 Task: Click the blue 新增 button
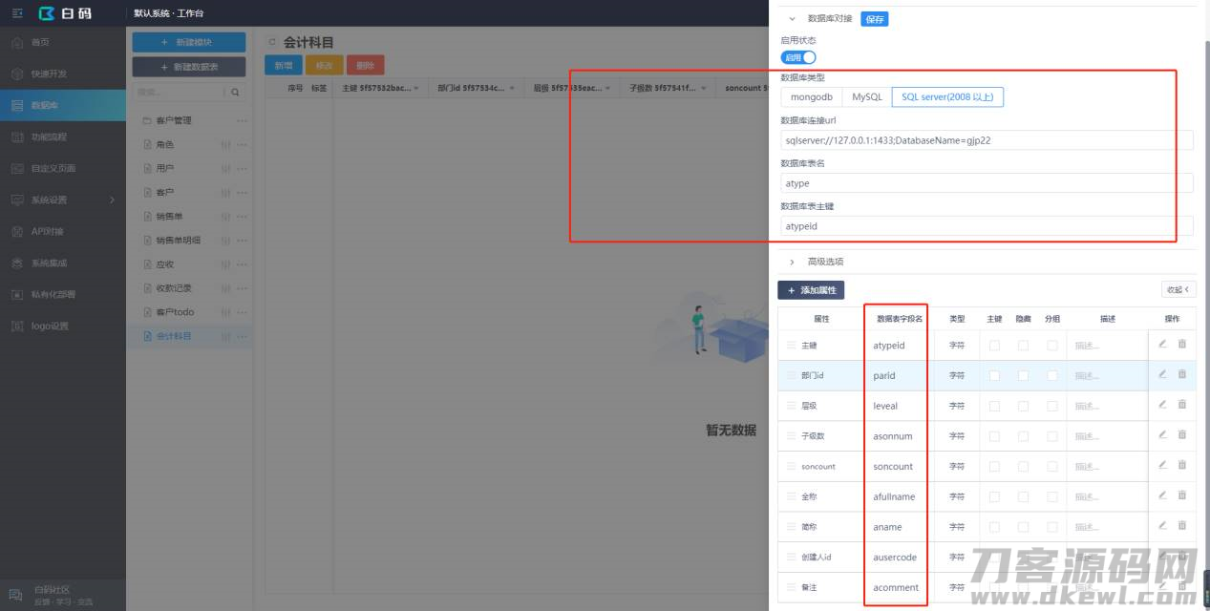click(x=284, y=65)
